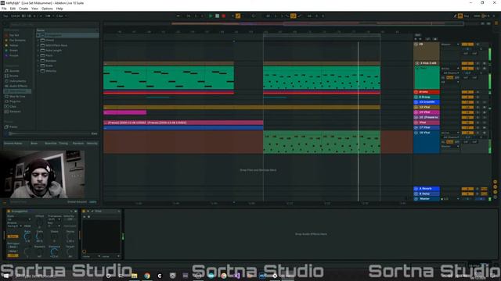The width and height of the screenshot is (501, 281).
Task: Toggle track activator on drums track
Action: (467, 92)
